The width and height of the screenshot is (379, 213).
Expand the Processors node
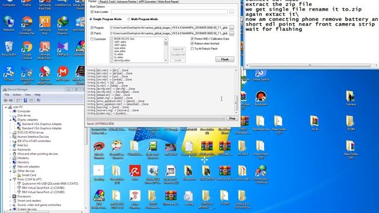coord(11,196)
